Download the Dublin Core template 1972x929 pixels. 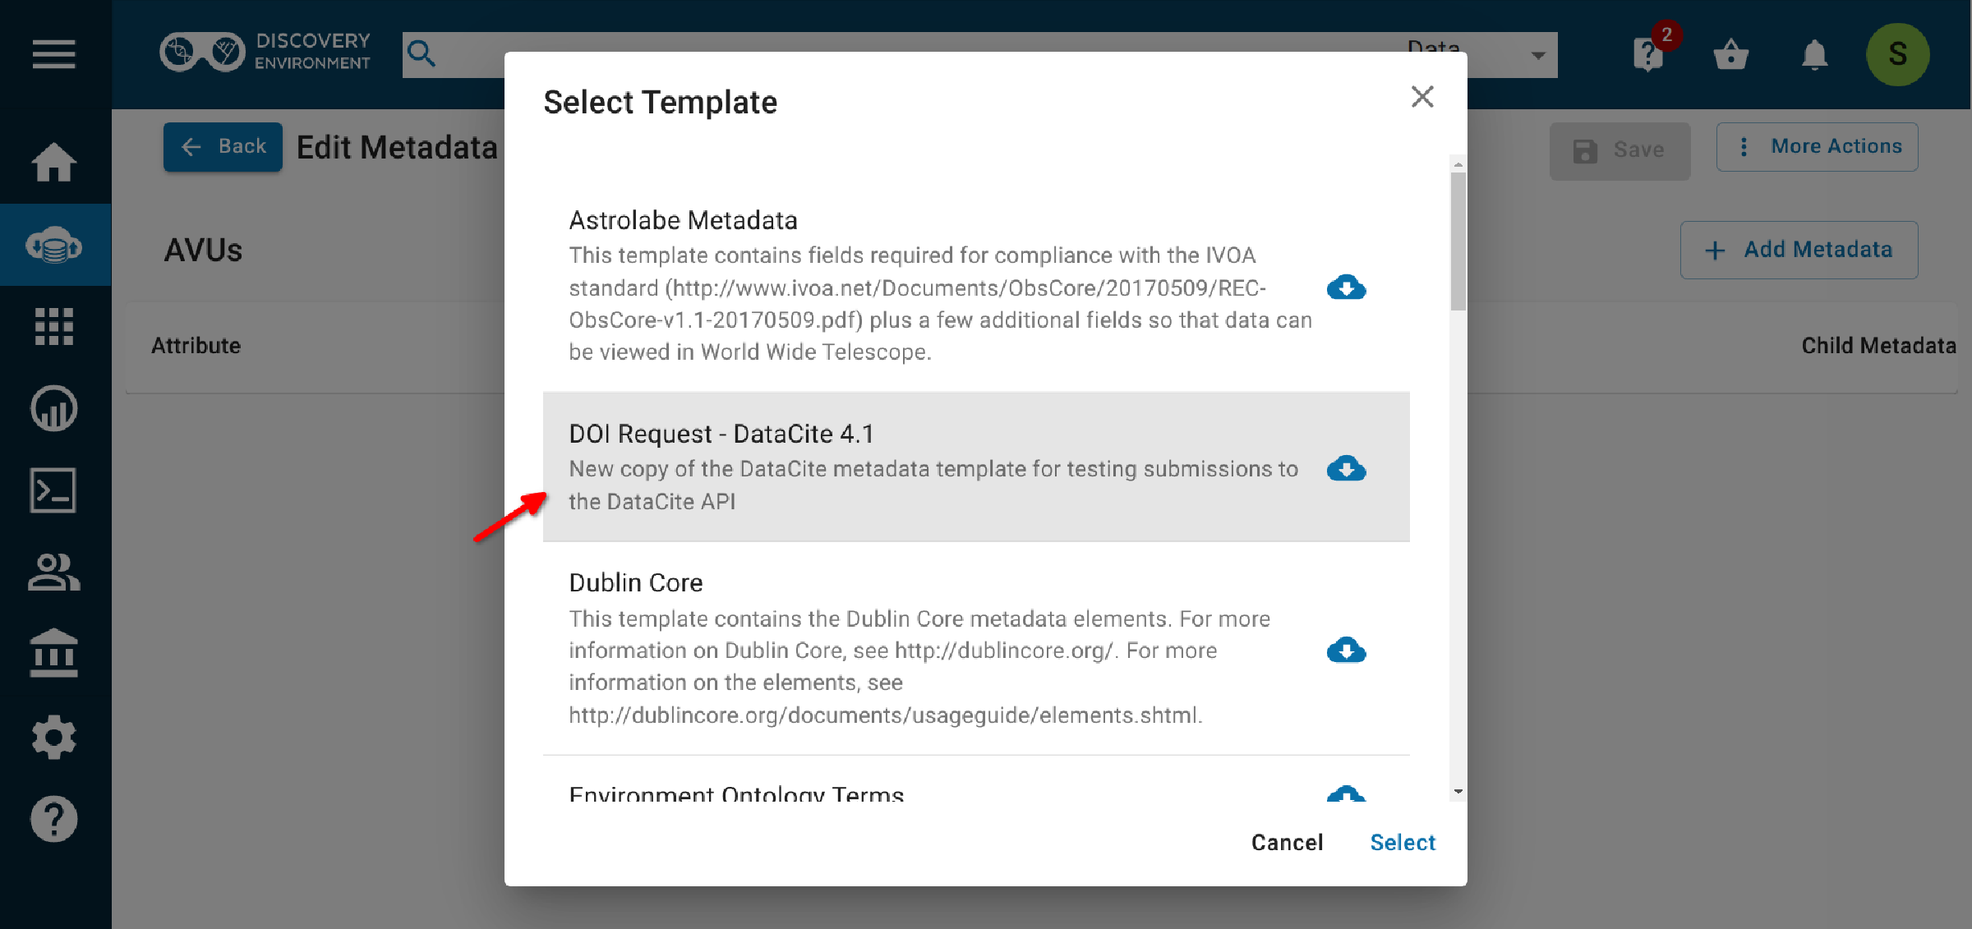tap(1346, 651)
